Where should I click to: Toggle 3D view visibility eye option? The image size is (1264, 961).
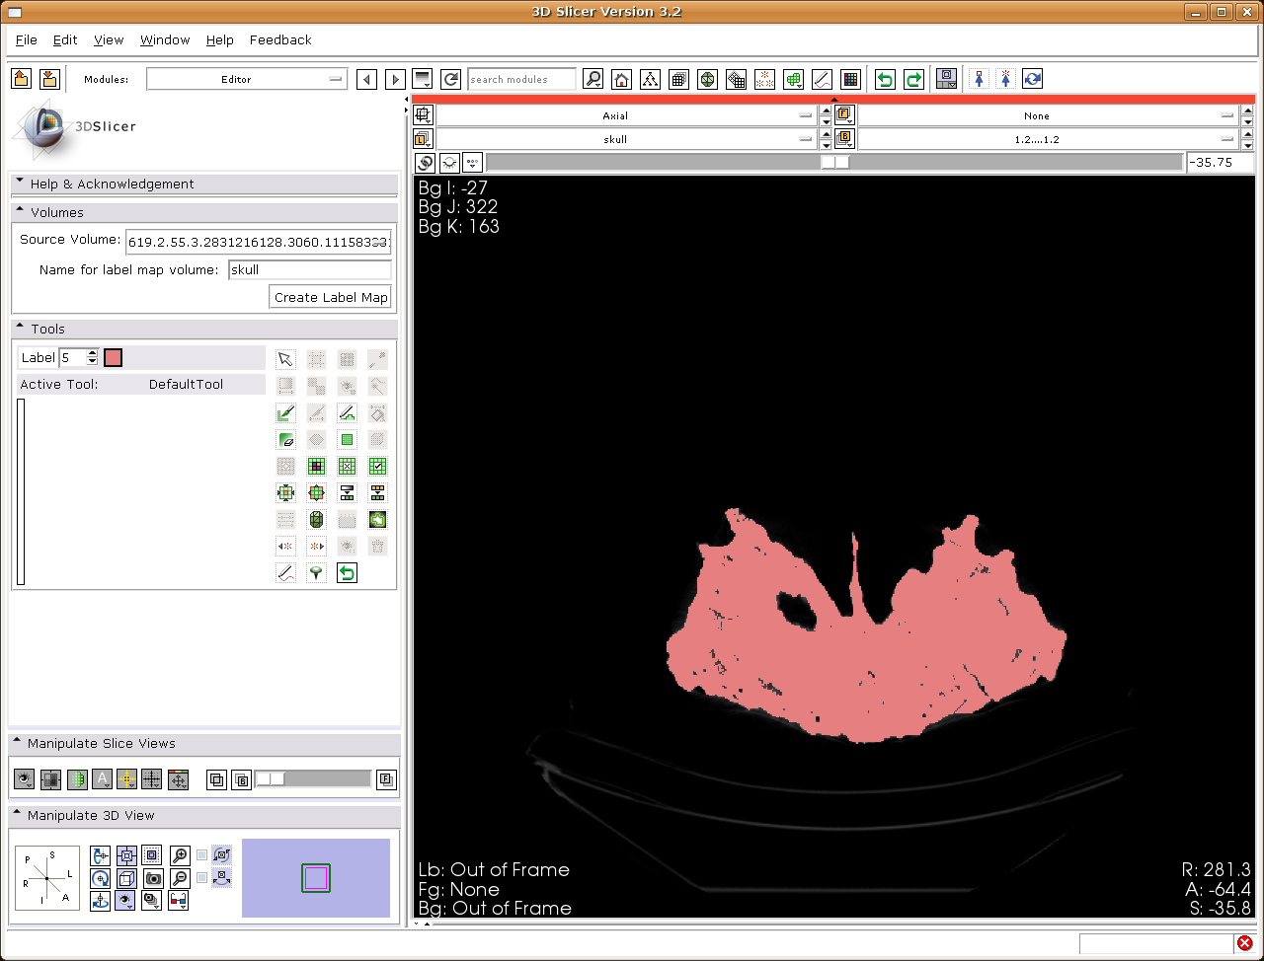click(125, 900)
